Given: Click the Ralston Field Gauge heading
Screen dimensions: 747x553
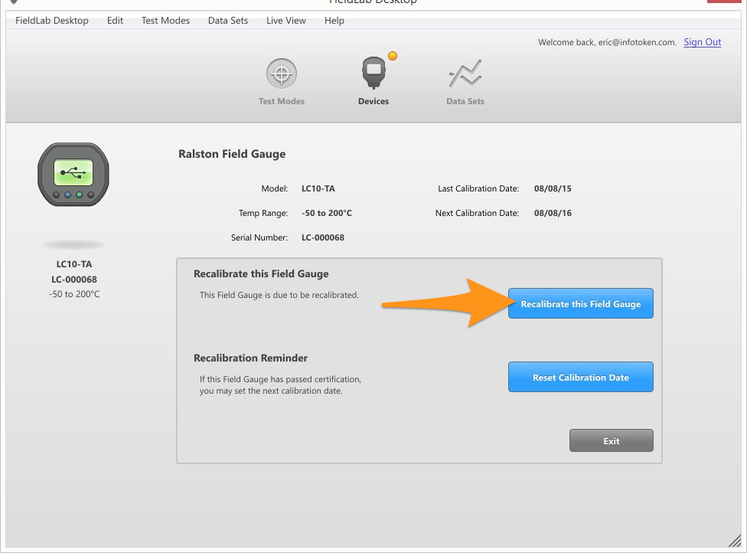Looking at the screenshot, I should point(232,154).
